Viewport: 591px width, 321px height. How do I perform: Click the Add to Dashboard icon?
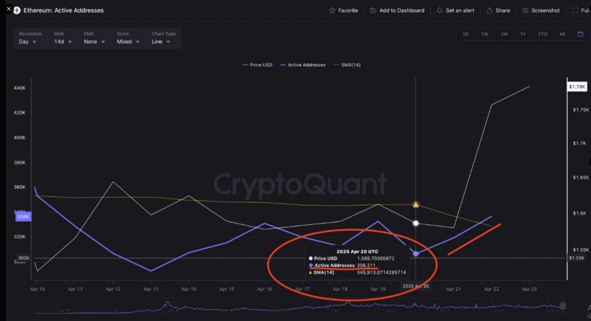[373, 10]
